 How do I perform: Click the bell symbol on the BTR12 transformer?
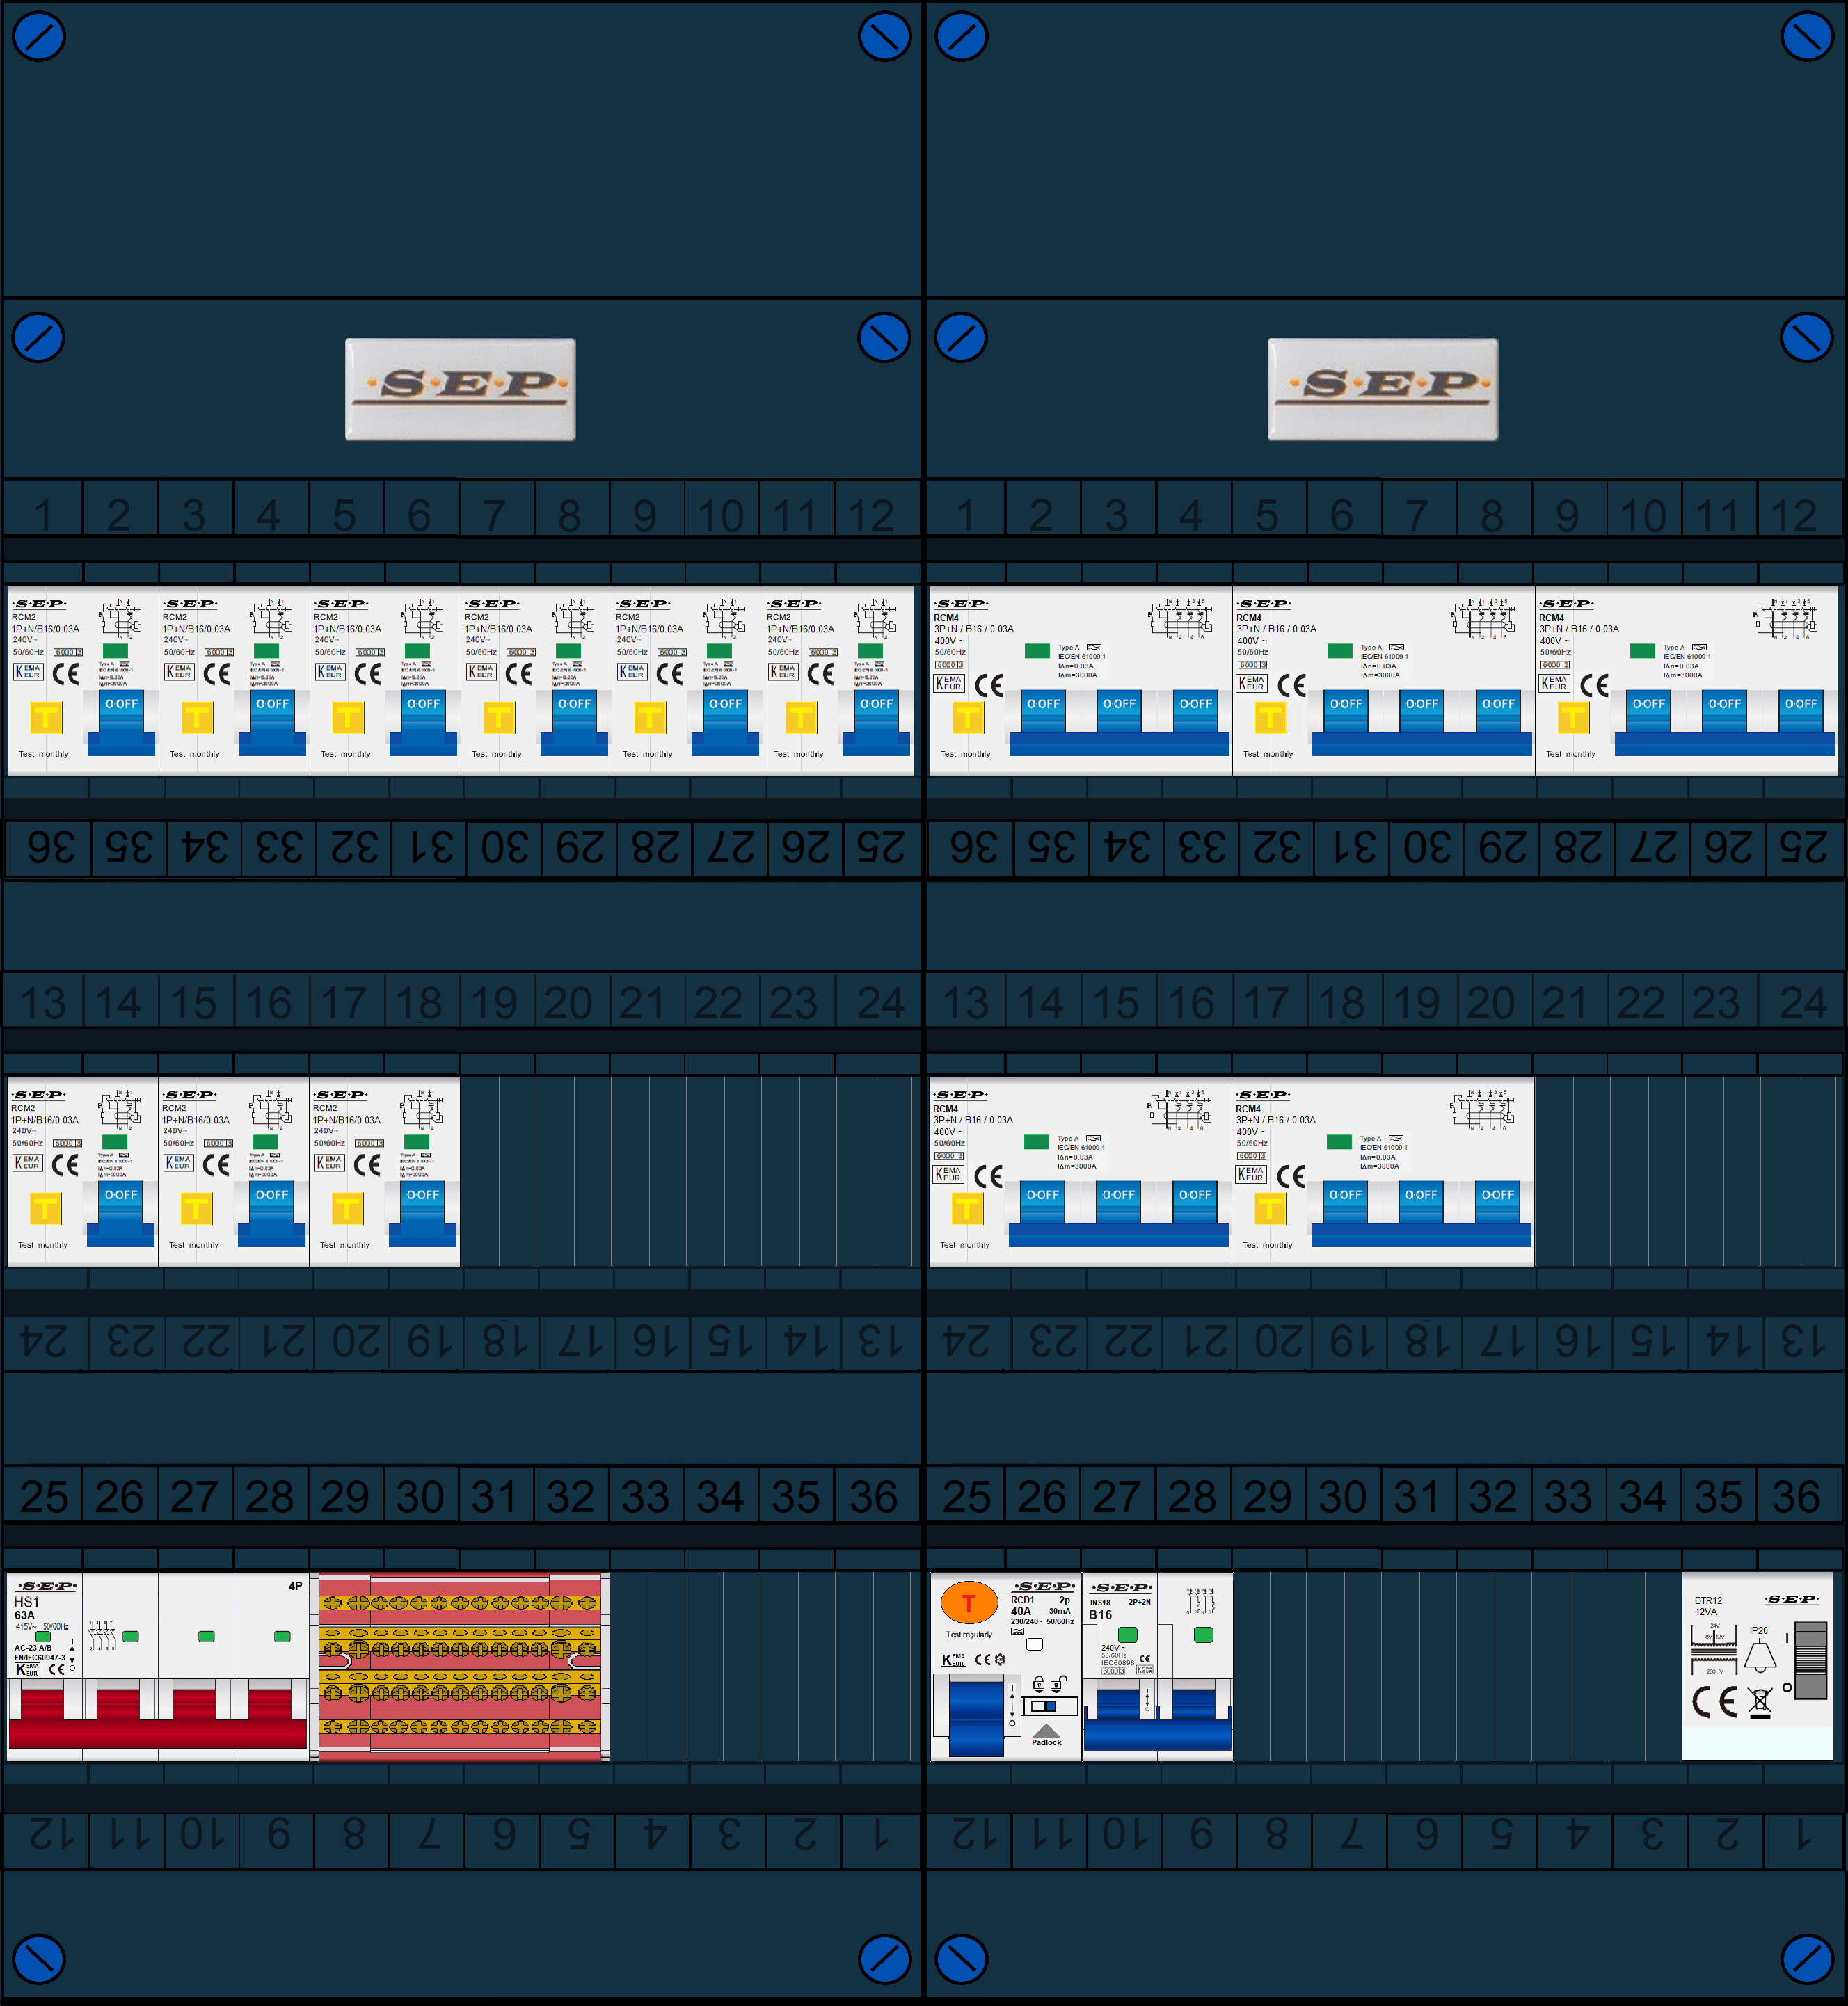1761,1655
